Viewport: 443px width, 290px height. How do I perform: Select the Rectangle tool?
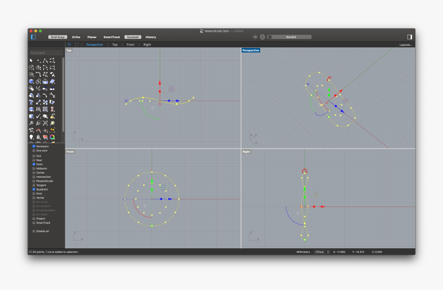52,67
